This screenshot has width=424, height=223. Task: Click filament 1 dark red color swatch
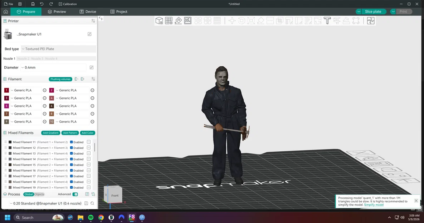pyautogui.click(x=6, y=90)
